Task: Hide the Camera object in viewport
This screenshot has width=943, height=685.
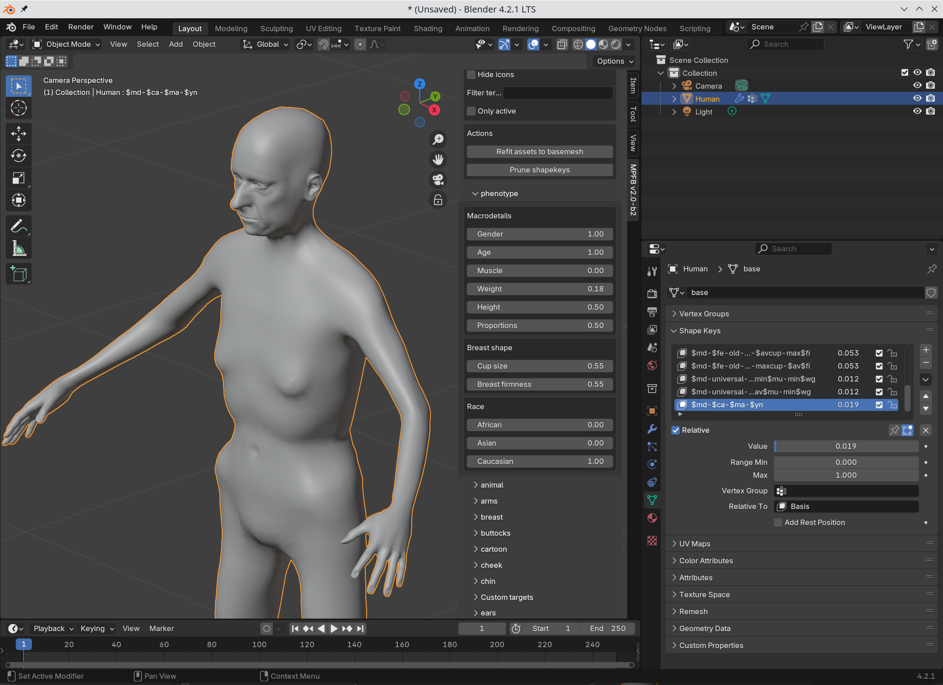Action: click(917, 86)
